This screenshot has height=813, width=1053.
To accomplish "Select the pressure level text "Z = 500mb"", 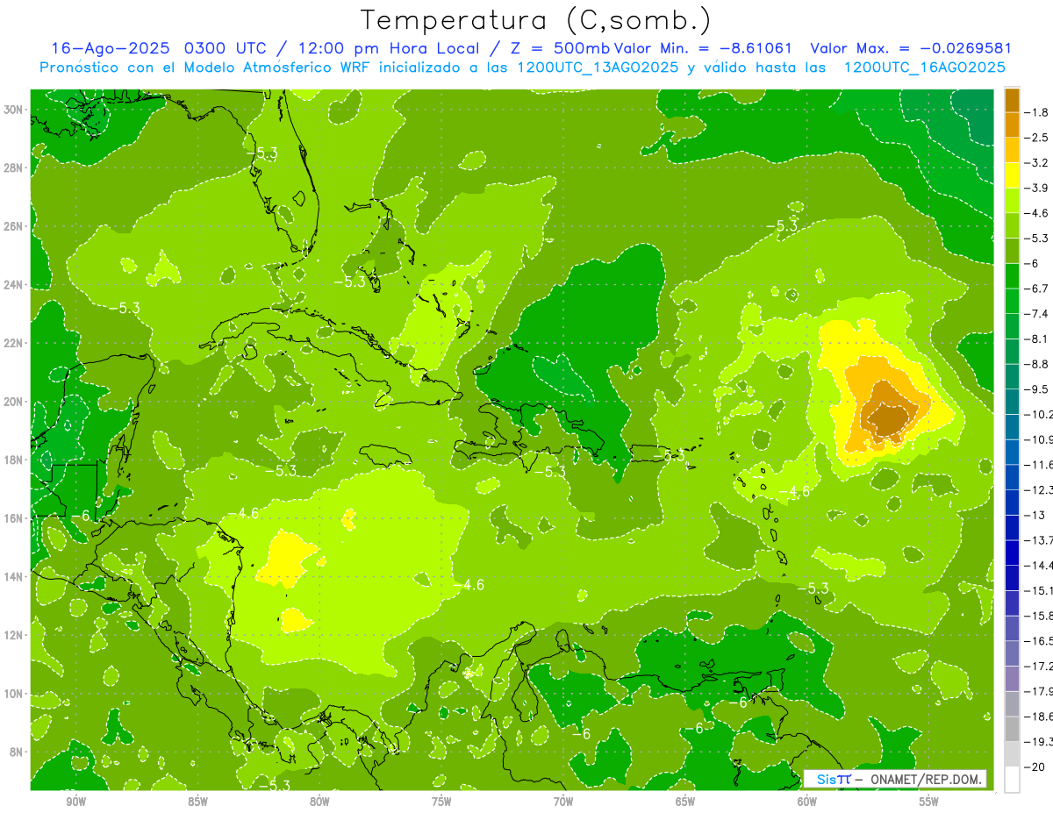I will (559, 48).
